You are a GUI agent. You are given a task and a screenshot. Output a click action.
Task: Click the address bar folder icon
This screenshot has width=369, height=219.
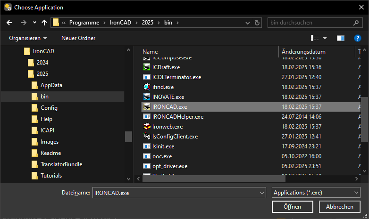tap(56, 22)
